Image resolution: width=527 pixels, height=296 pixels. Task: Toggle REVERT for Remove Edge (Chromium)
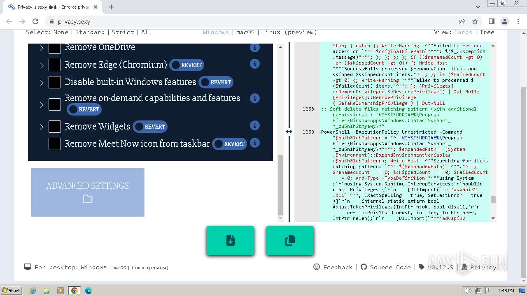[x=187, y=65]
